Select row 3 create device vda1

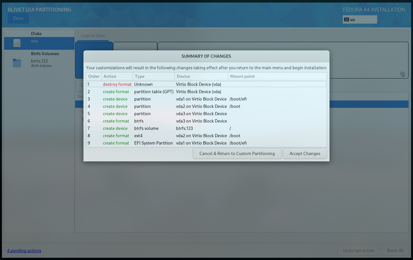206,99
